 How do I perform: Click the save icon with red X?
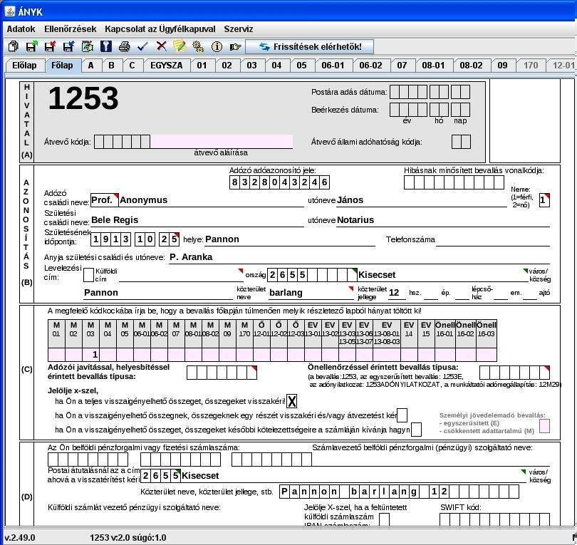(50, 46)
